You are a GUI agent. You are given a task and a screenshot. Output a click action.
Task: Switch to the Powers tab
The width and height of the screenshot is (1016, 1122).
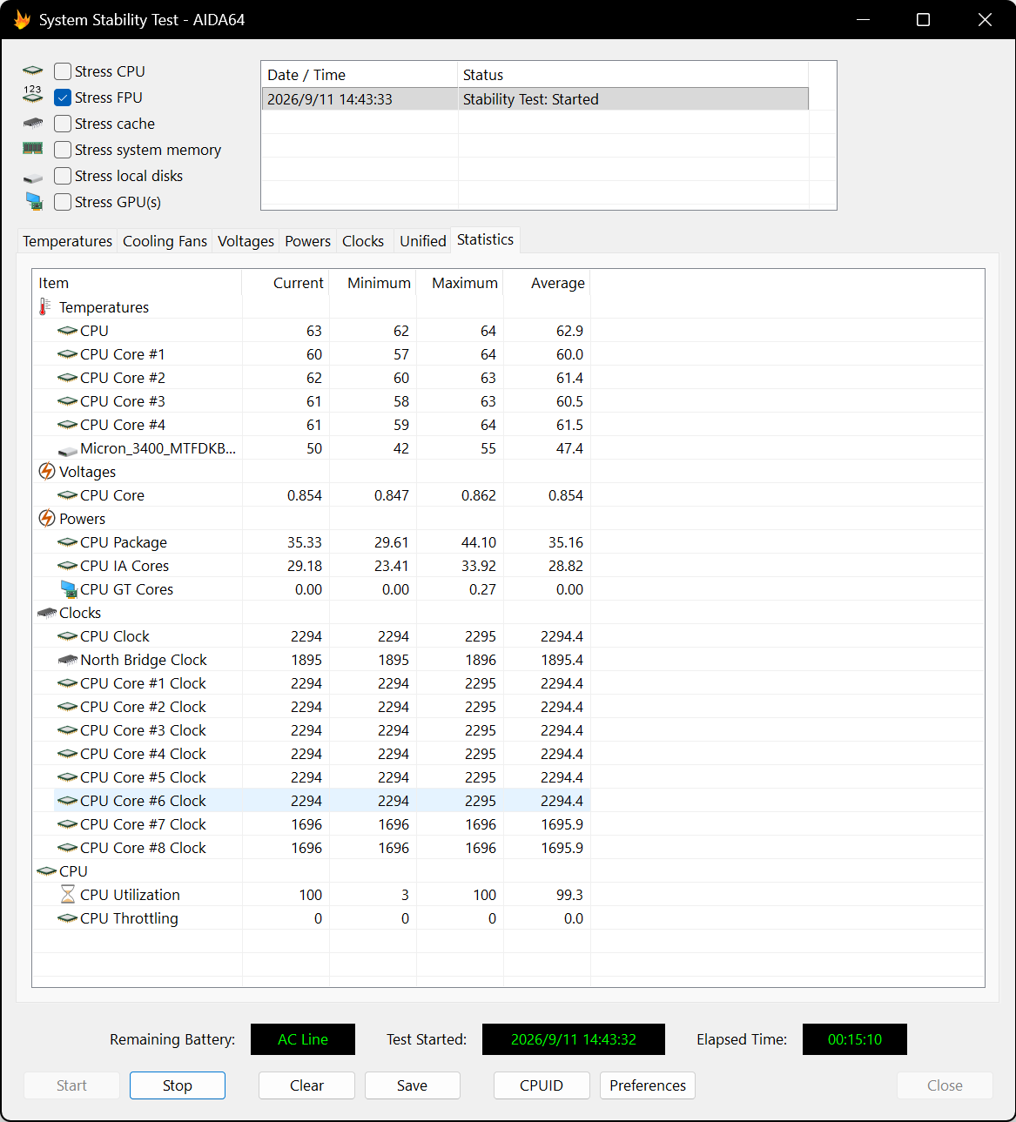(x=308, y=241)
